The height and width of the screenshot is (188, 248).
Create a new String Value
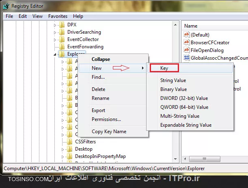tap(190, 80)
